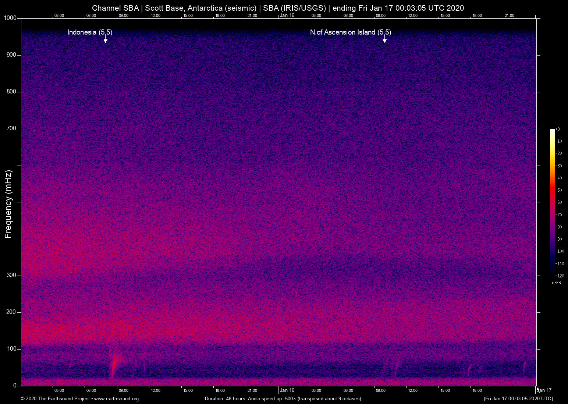The width and height of the screenshot is (568, 404).
Task: Click the Audio speed-up=500× caption text
Action: click(x=272, y=399)
